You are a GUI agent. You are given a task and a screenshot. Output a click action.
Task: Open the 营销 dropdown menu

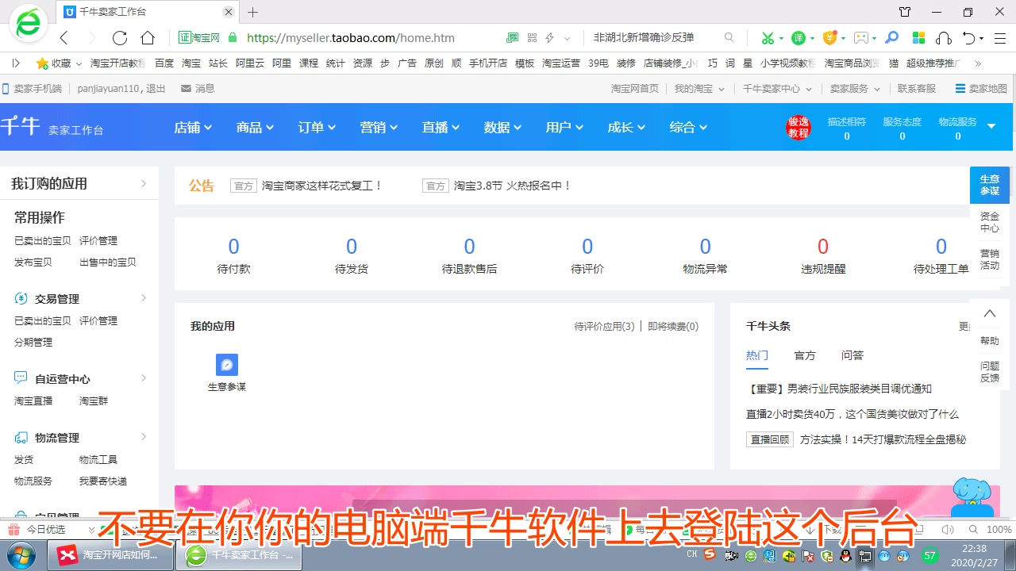tap(378, 127)
